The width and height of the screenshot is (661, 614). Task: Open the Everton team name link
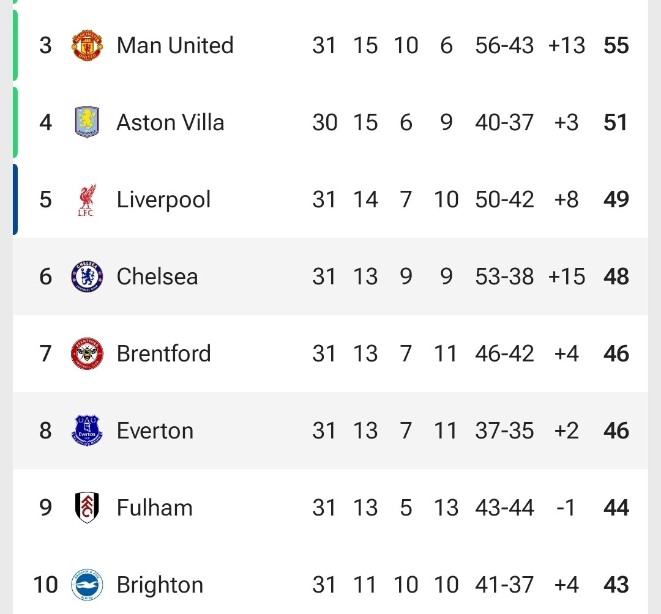(155, 431)
